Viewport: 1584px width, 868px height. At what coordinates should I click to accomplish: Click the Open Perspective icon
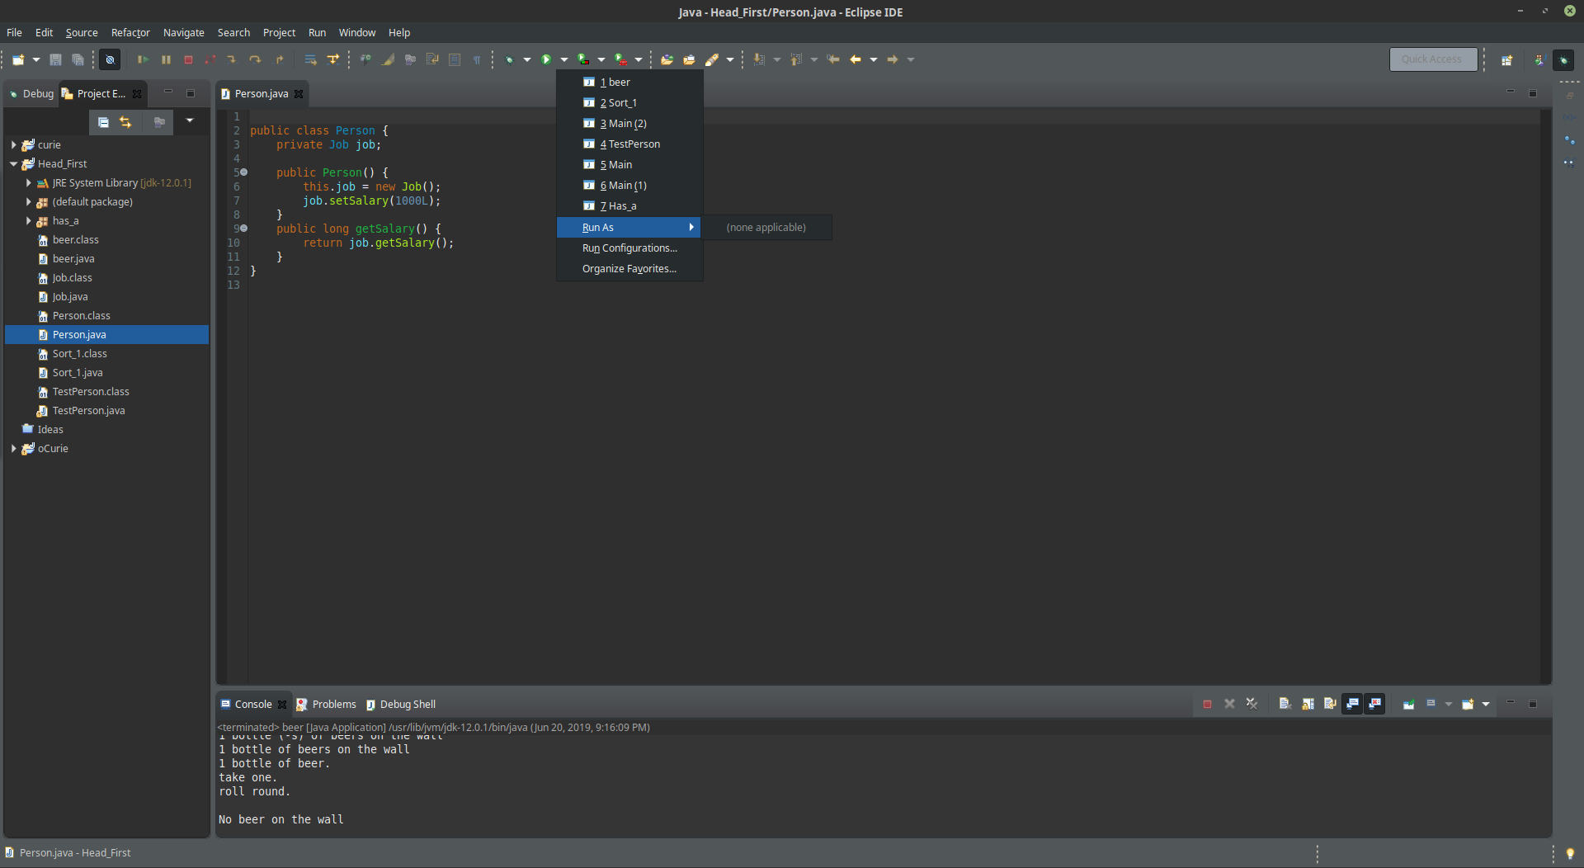pos(1506,59)
